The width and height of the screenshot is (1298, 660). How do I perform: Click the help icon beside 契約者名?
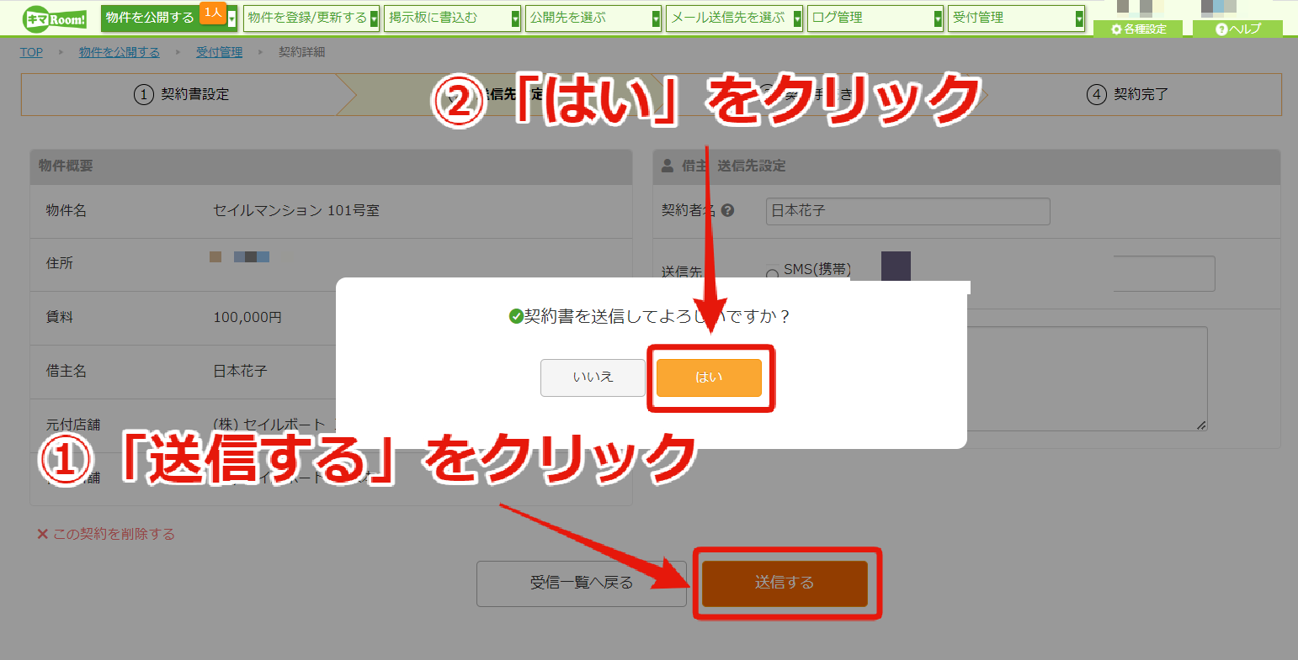point(728,211)
